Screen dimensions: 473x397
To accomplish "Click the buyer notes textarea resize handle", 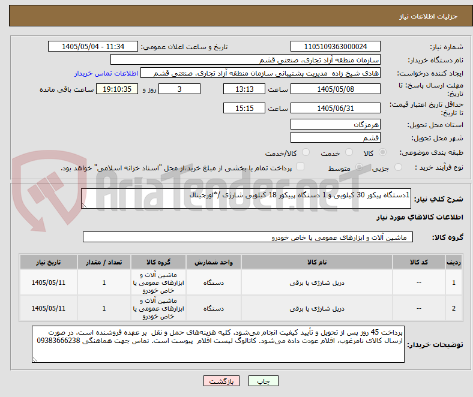I will pos(35,359).
